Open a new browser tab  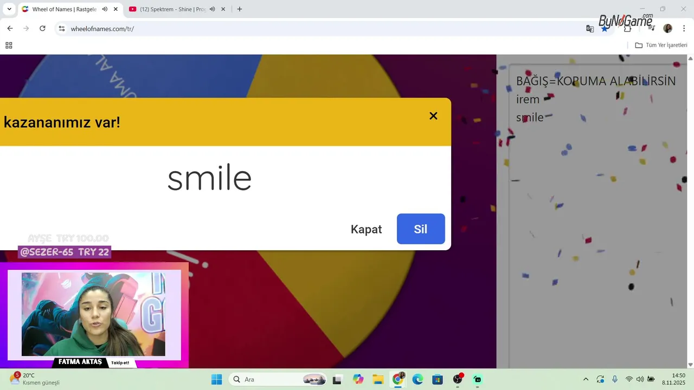point(240,9)
